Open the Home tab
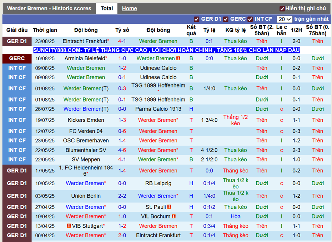 (x=129, y=9)
